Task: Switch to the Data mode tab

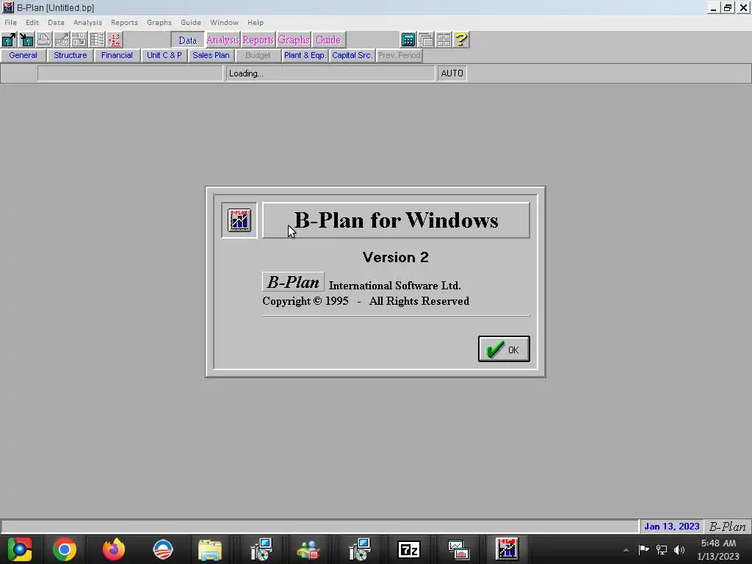Action: coord(187,40)
